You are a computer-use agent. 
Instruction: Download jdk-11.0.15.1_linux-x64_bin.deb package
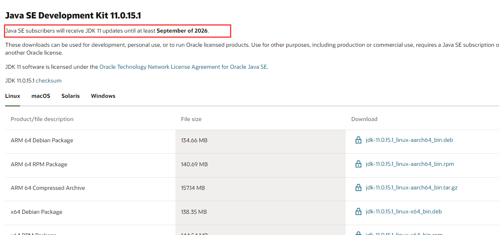pyautogui.click(x=404, y=211)
